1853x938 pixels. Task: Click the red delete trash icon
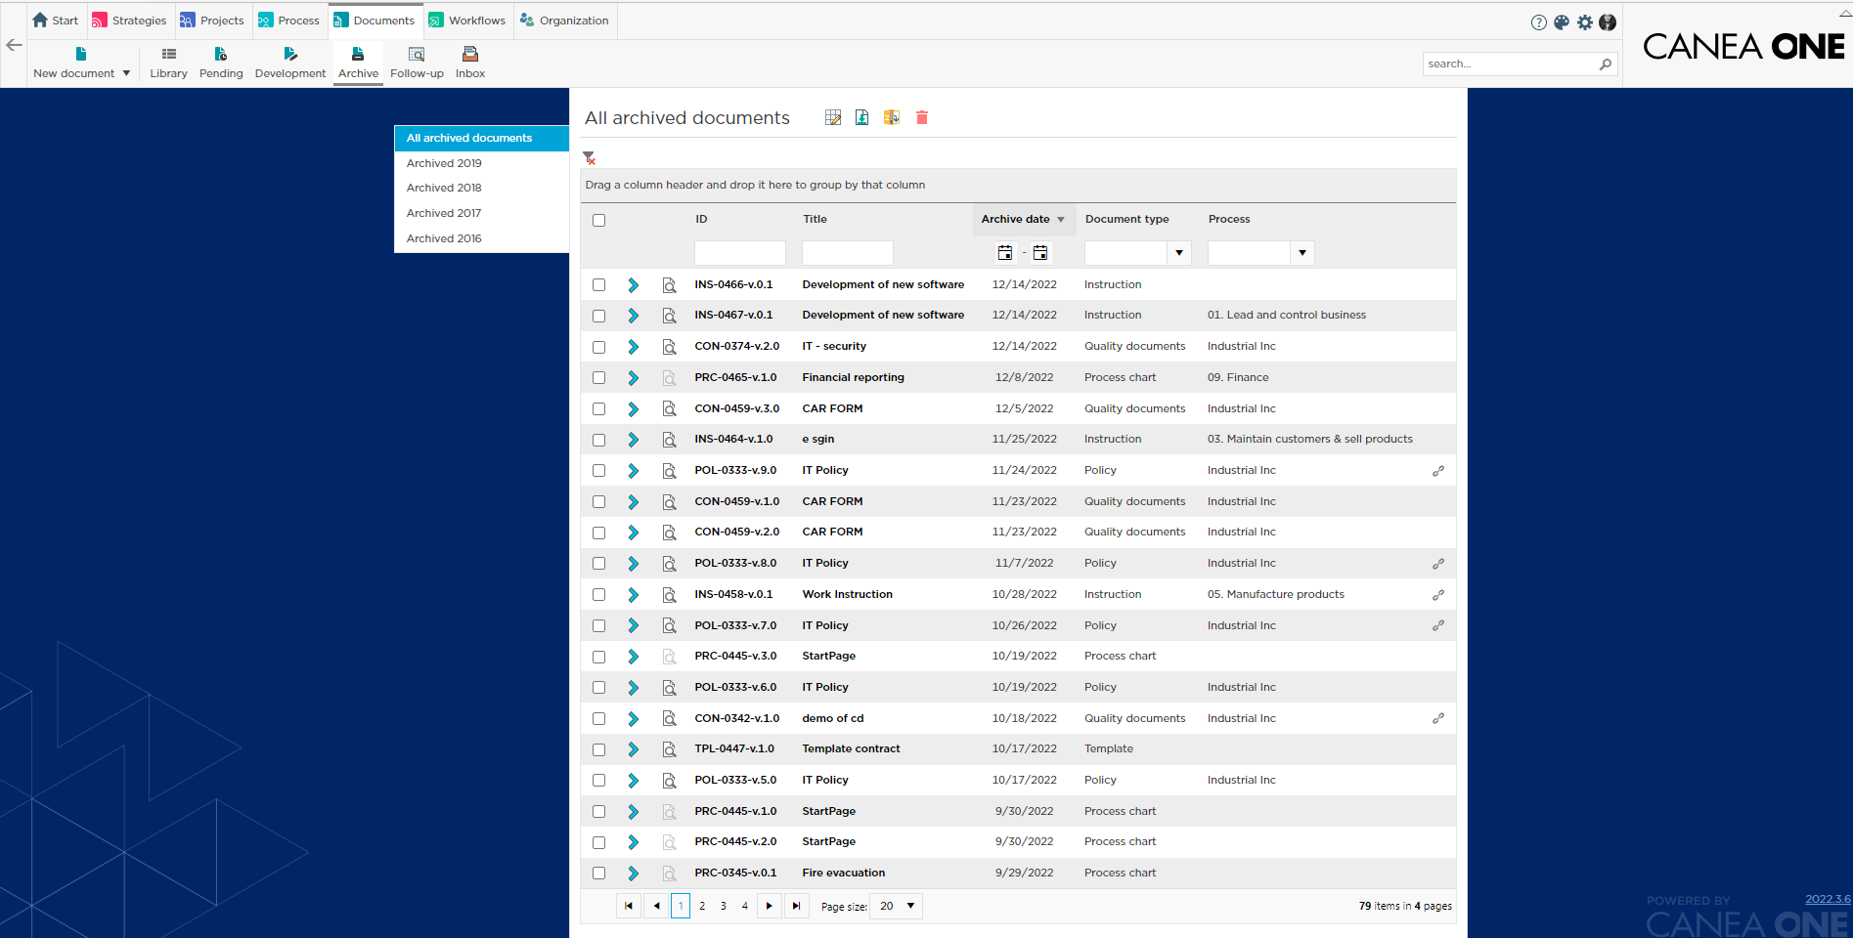[920, 117]
